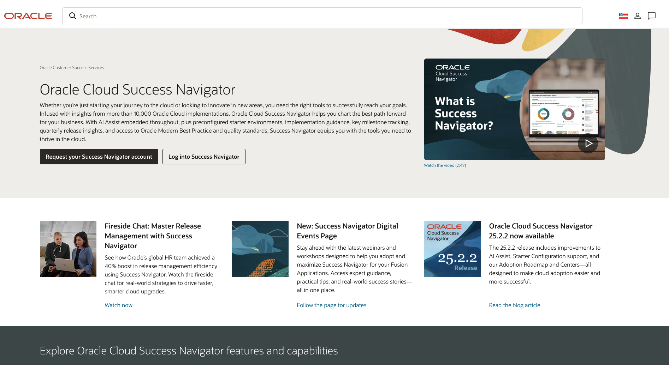
Task: Click the main Oracle Cloud Success Navigator title
Action: [x=137, y=90]
